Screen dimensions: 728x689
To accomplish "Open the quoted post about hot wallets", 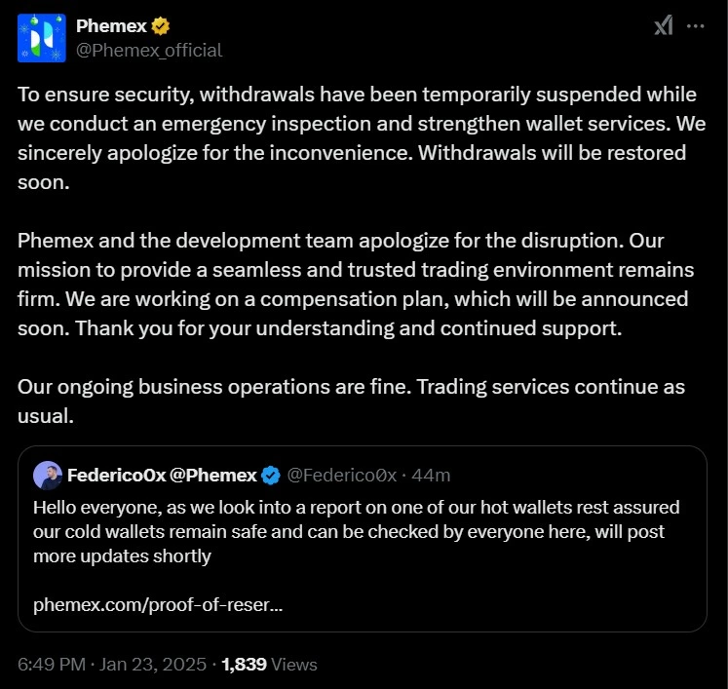I will [x=362, y=531].
